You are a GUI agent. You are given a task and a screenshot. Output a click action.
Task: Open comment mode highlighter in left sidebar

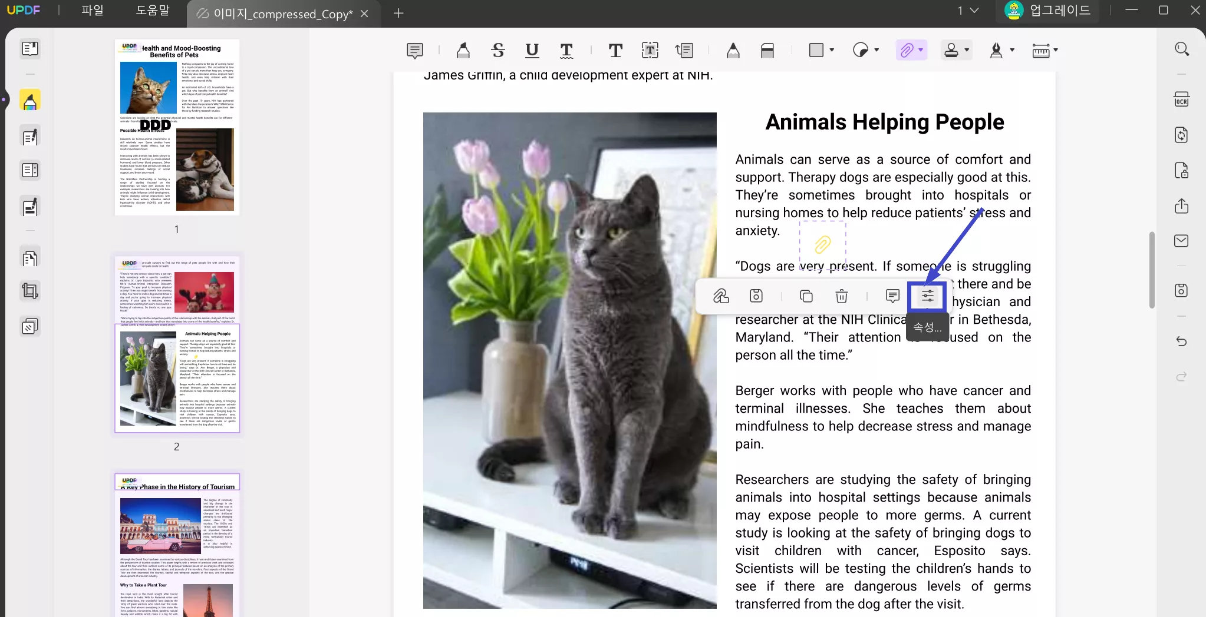30,101
